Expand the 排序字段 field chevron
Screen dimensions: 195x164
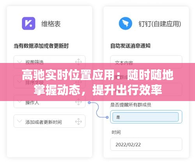[19, 82]
